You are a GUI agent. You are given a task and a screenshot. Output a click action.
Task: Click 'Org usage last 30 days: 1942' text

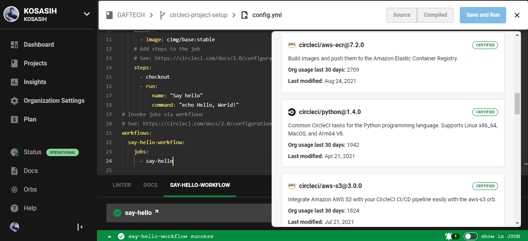323,145
